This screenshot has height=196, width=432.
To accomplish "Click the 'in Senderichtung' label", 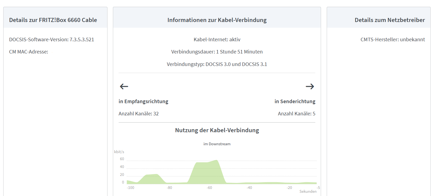I will pos(295,102).
